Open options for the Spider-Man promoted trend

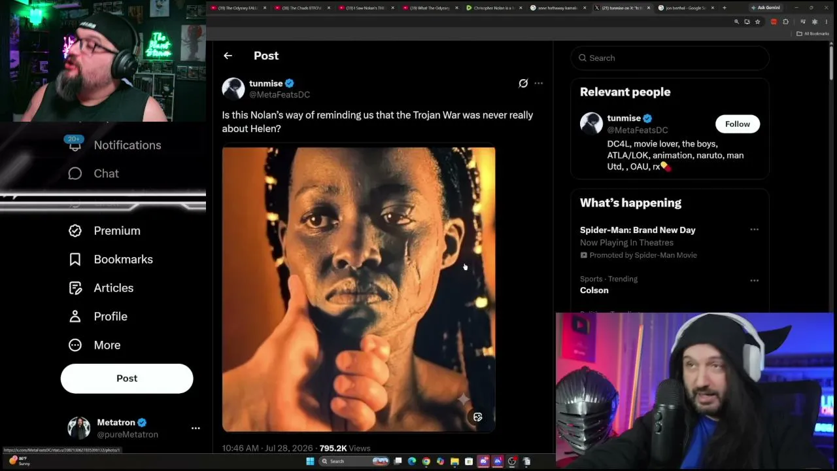pos(754,230)
